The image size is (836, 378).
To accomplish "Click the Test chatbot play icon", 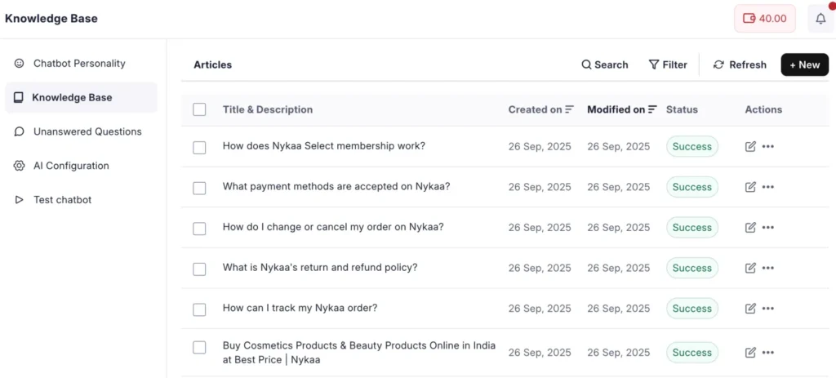I will tap(20, 200).
